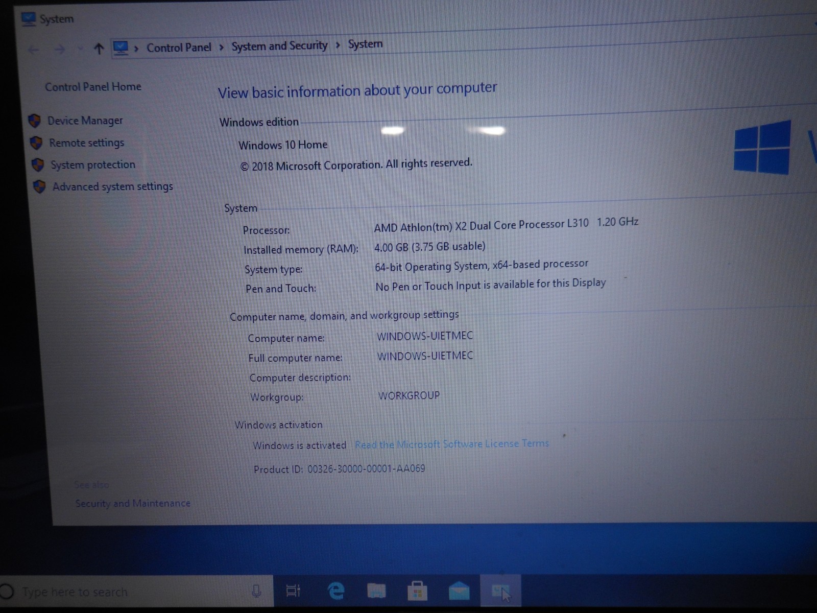This screenshot has width=817, height=613.
Task: Click 'Windows edition' section heading
Action: click(x=259, y=122)
